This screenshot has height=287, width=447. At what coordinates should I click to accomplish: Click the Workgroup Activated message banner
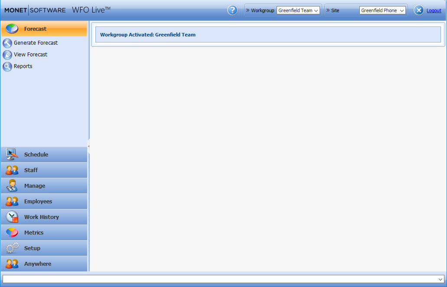point(268,35)
